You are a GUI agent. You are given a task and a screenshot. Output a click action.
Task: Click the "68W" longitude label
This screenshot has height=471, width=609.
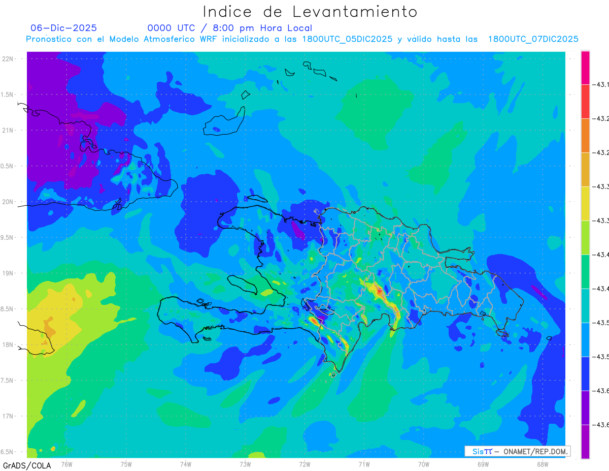(543, 464)
